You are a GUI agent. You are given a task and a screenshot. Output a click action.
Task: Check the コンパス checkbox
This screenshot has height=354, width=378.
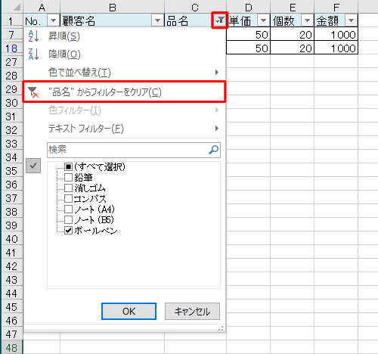(68, 199)
